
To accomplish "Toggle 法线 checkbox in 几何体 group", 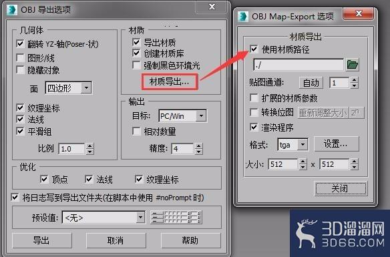I will (20, 119).
